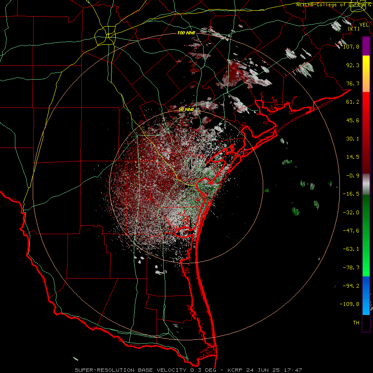Click the 92.3 velocity scale value
Screen dimensions: 373x373
(x=353, y=65)
